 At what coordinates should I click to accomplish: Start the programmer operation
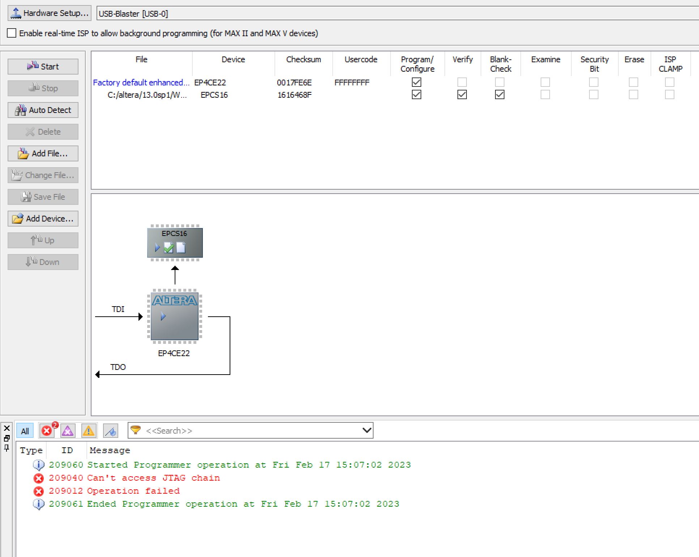[43, 67]
